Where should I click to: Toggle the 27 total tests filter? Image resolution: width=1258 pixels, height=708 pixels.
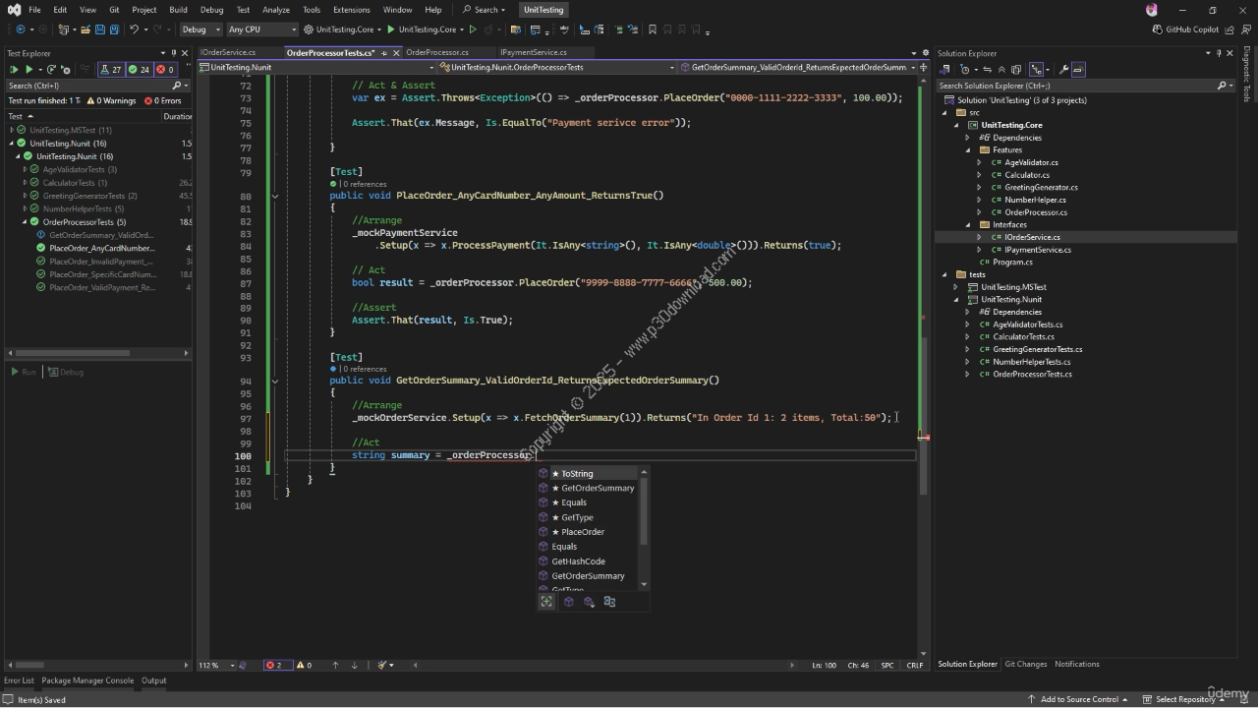coord(111,70)
